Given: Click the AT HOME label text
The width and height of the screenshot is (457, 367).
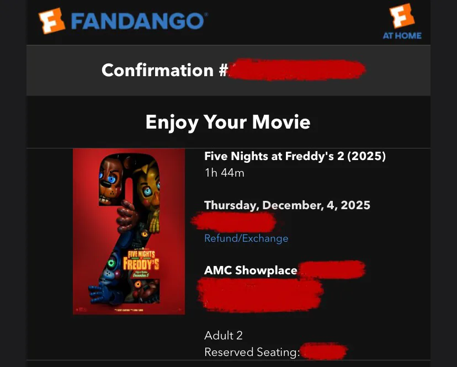Looking at the screenshot, I should (402, 36).
